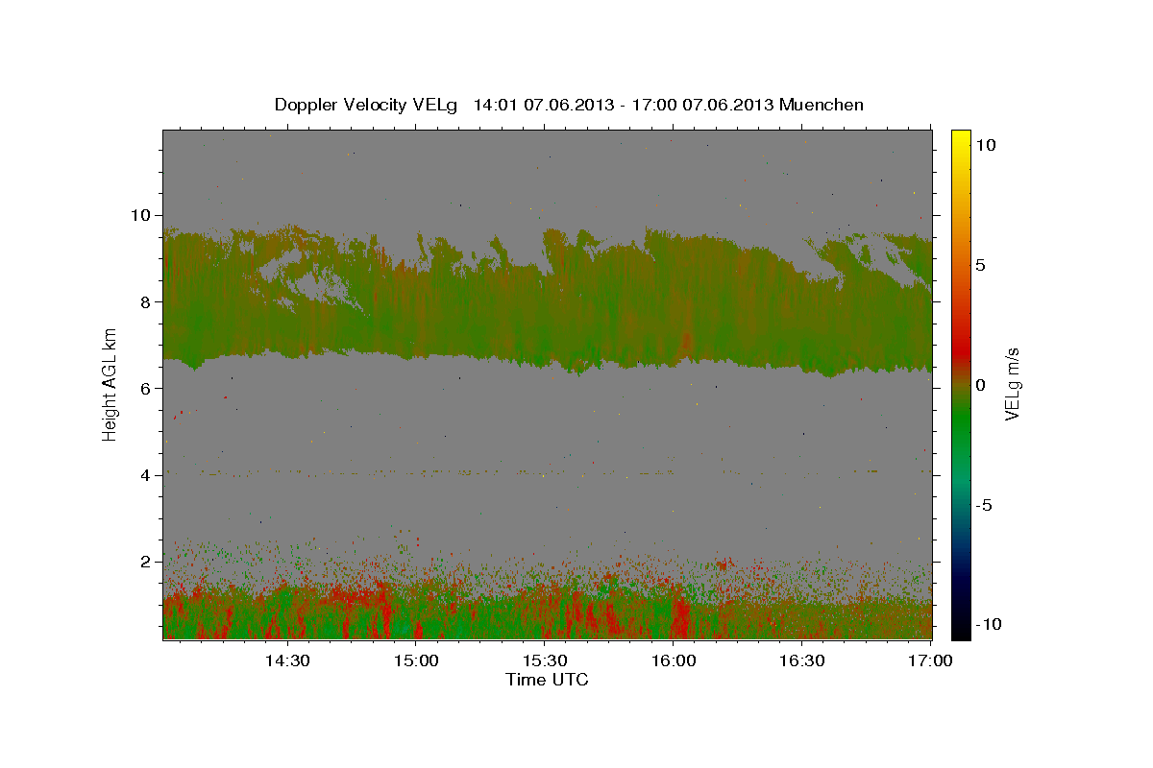Screen dimensions: 1153x768
Task: Click the 14:30 time tick label
Action: 287,660
